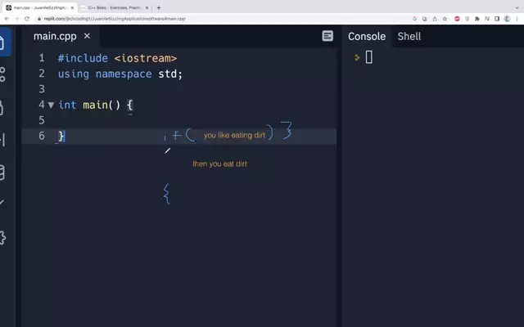Click the console prompt input cursor
The height and width of the screenshot is (327, 524).
(368, 57)
